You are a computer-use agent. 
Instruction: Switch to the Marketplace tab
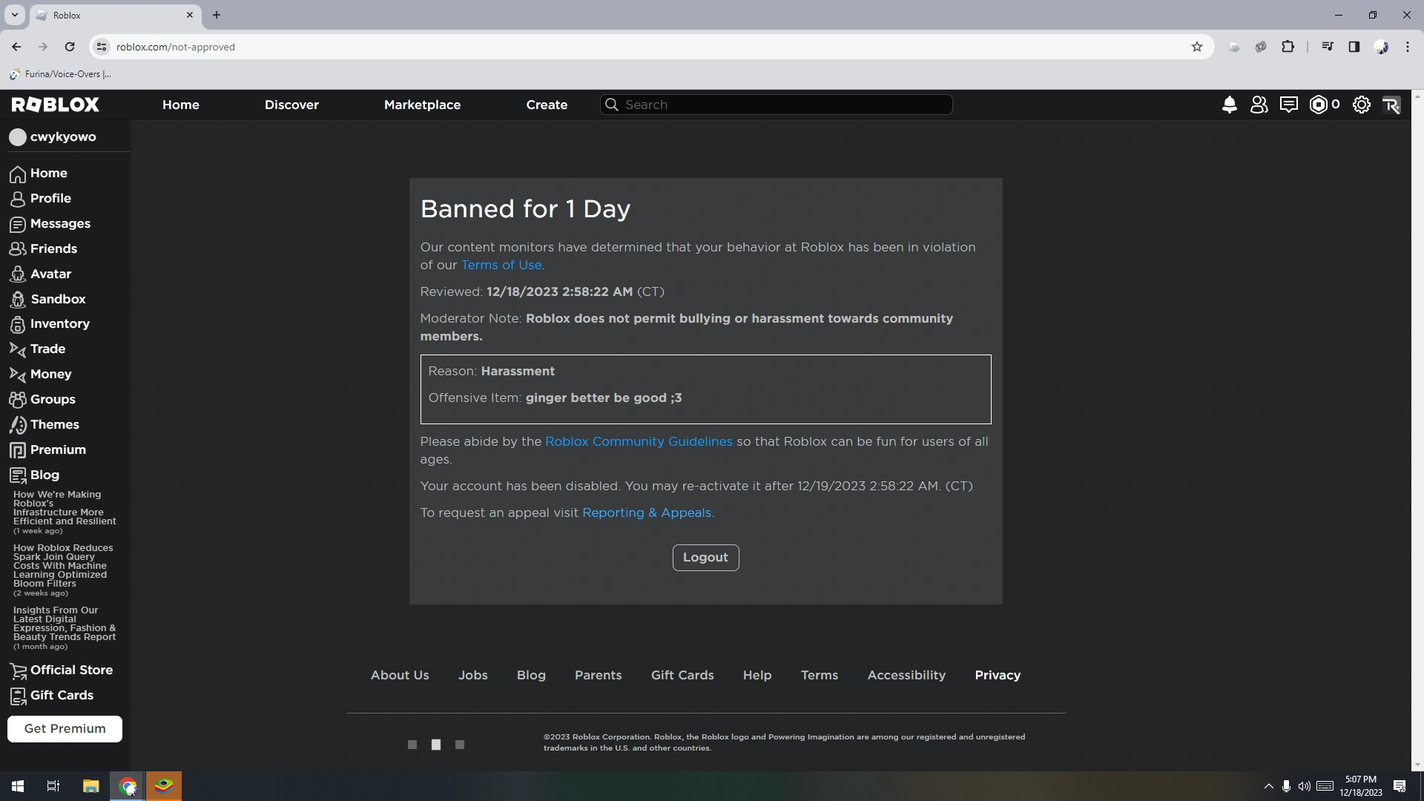[x=422, y=105]
